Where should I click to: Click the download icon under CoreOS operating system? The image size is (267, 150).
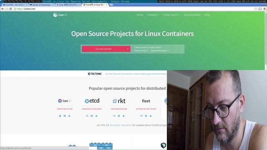pos(69,116)
